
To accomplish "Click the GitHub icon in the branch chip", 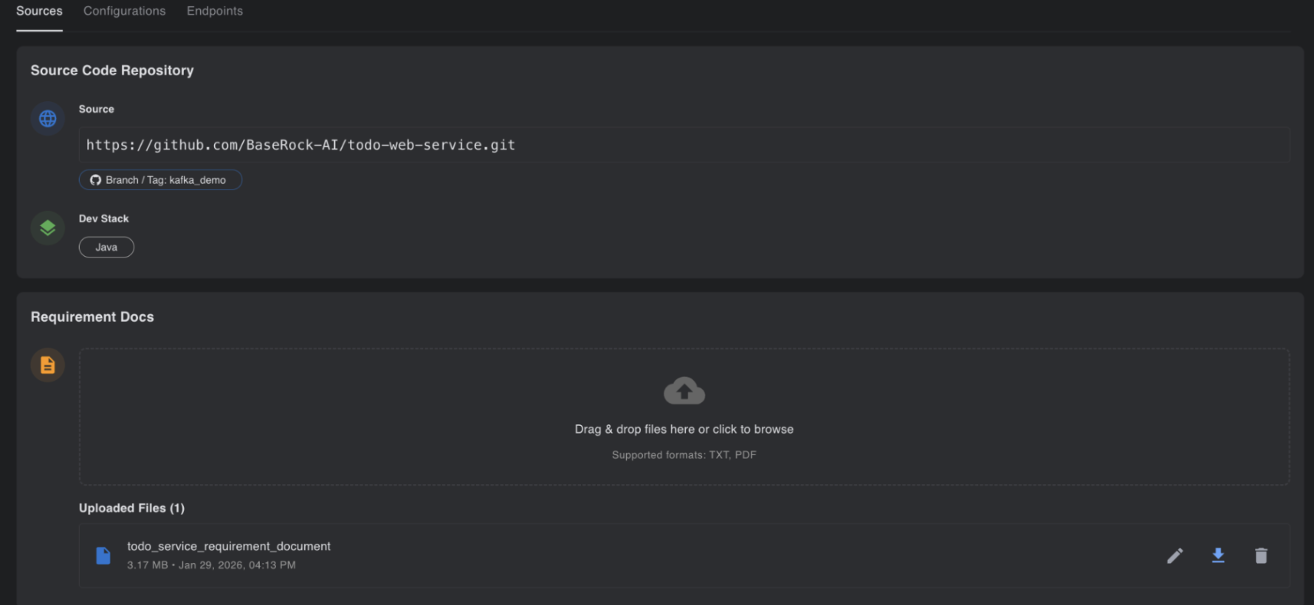I will point(95,180).
